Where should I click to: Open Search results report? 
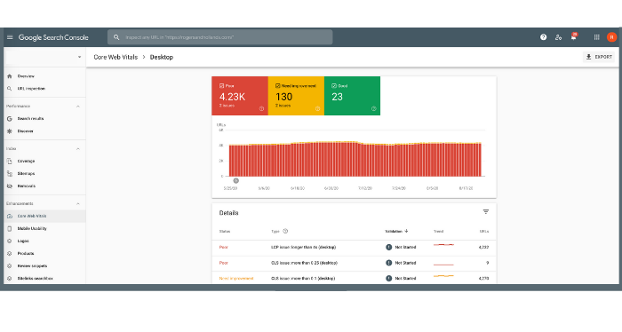(x=30, y=118)
